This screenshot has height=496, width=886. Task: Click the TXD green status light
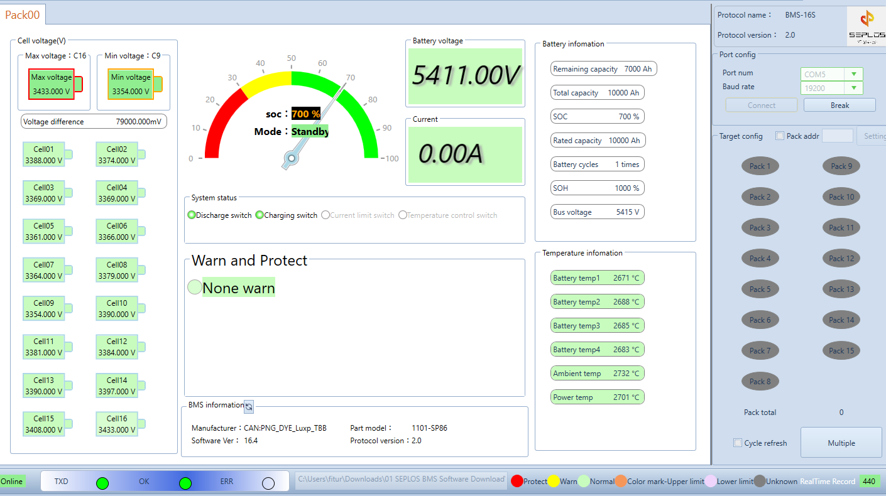102,483
